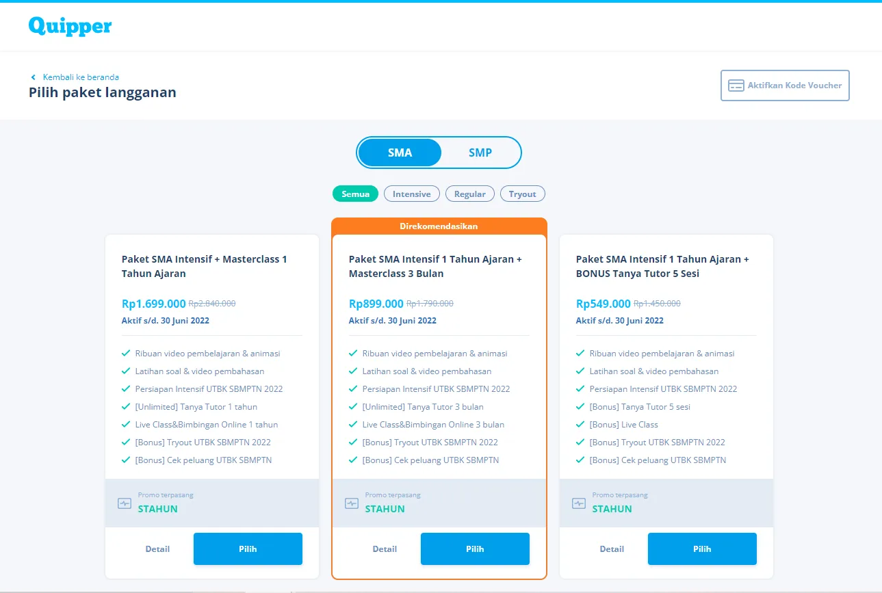Viewport: 882px width, 593px height.
Task: Click the Rp1.699.000 price
Action: click(154, 304)
